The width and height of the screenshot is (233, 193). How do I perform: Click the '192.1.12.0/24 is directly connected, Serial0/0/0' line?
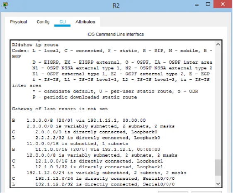click(93, 179)
